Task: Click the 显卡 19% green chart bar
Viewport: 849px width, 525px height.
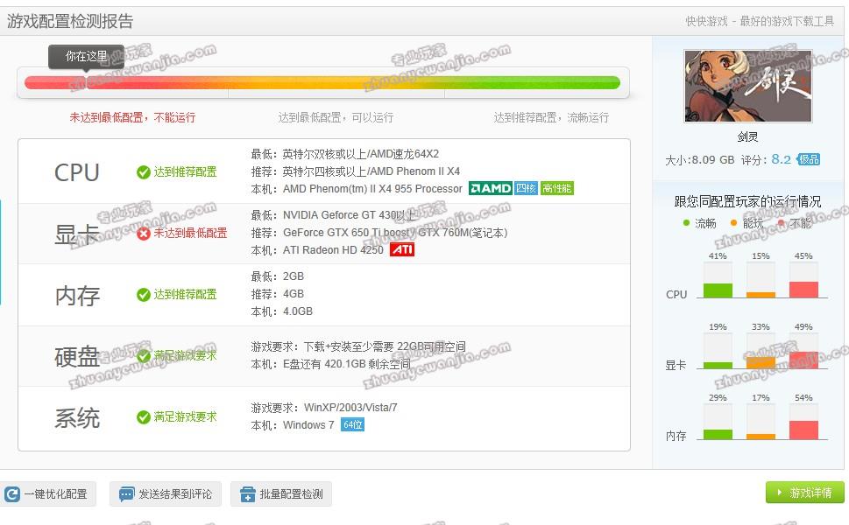Action: 718,366
